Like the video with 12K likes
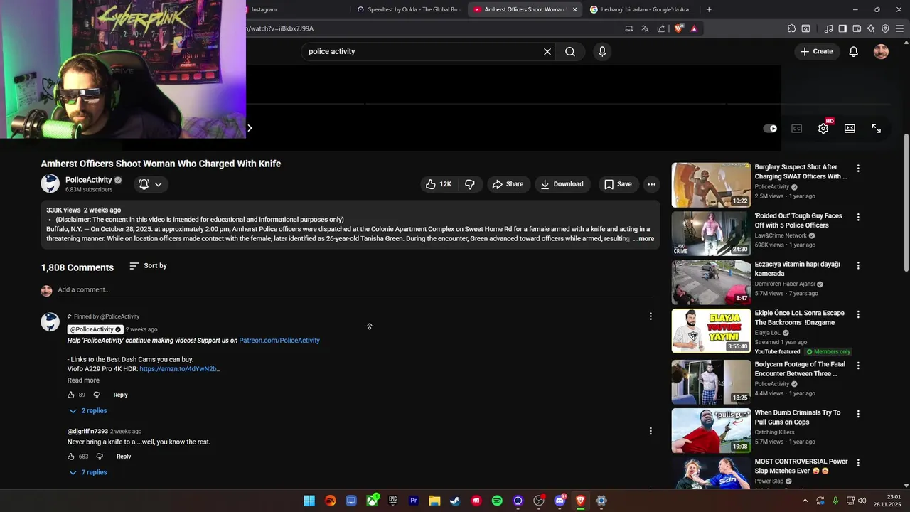Screen dimensions: 910x512 (439, 184)
